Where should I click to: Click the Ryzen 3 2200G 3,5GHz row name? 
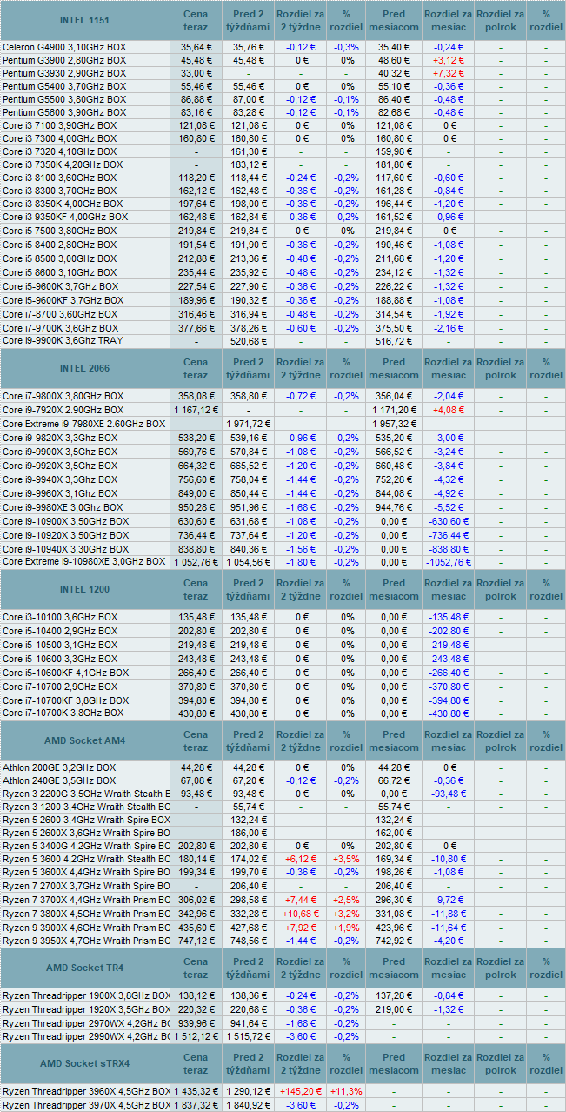click(86, 794)
